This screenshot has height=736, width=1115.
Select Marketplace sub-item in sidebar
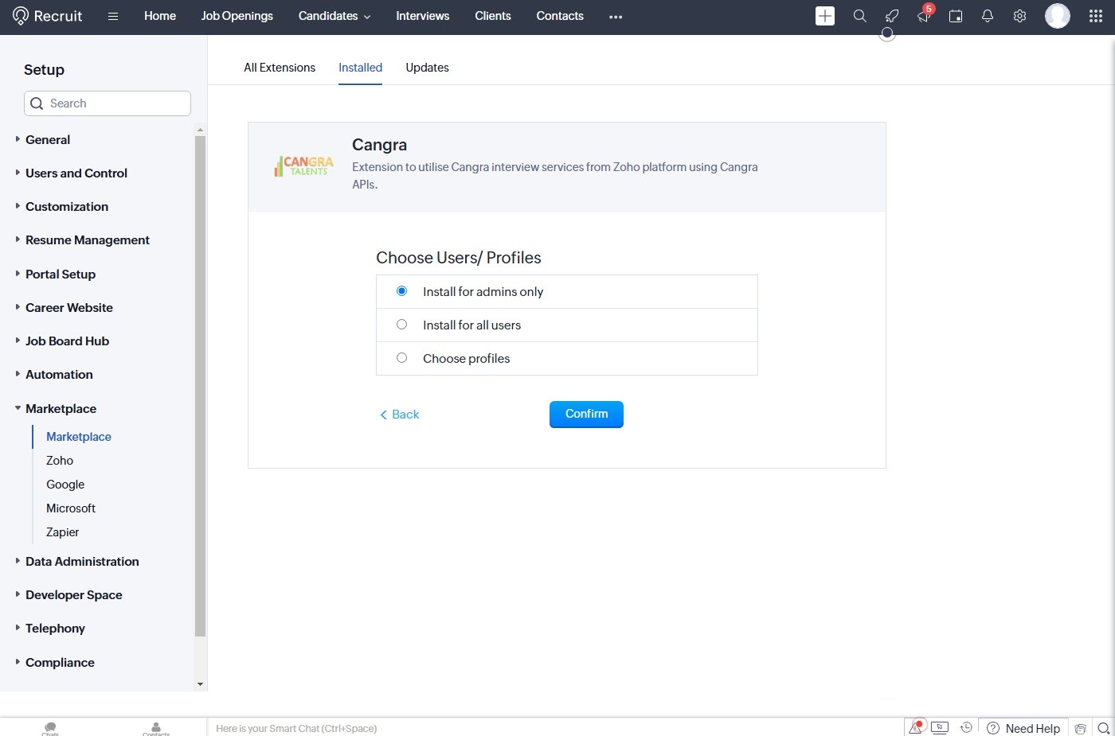[79, 437]
